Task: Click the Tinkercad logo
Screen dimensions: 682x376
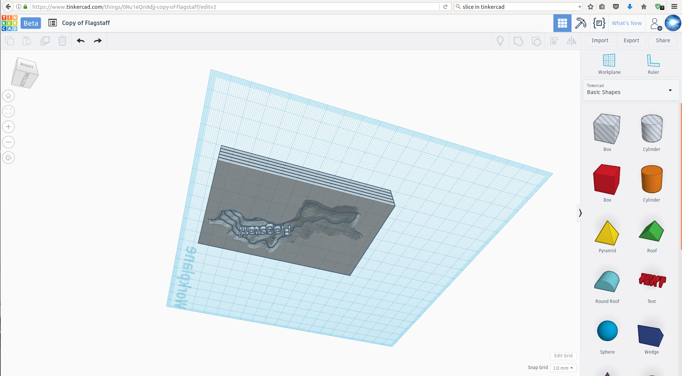Action: (9, 23)
